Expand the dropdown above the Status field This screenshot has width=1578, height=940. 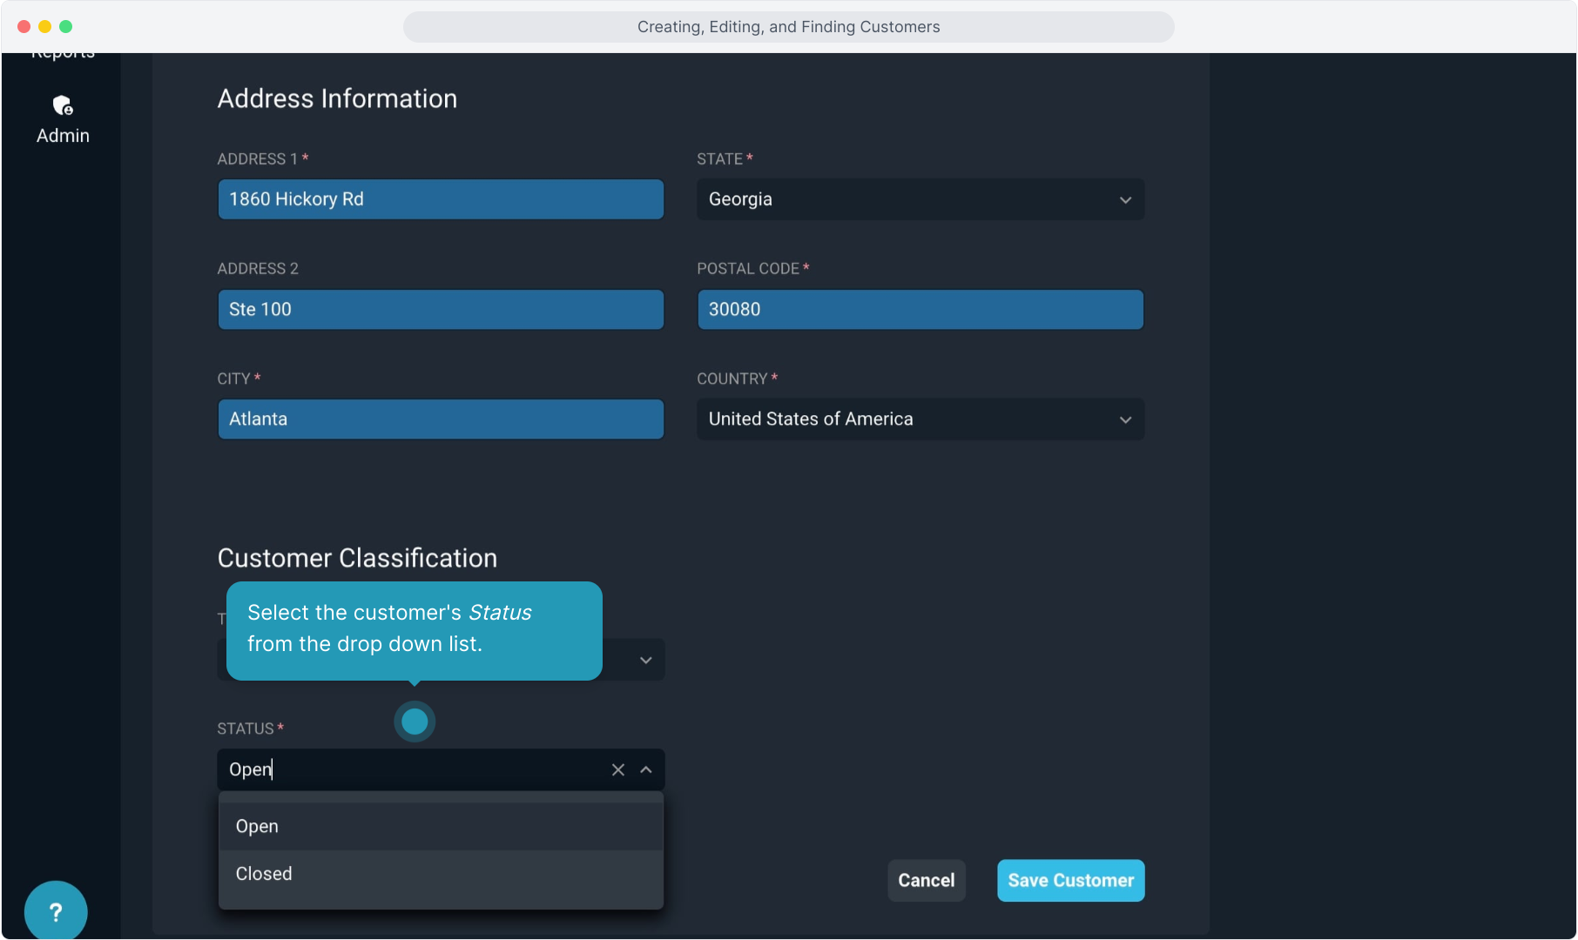coord(645,660)
